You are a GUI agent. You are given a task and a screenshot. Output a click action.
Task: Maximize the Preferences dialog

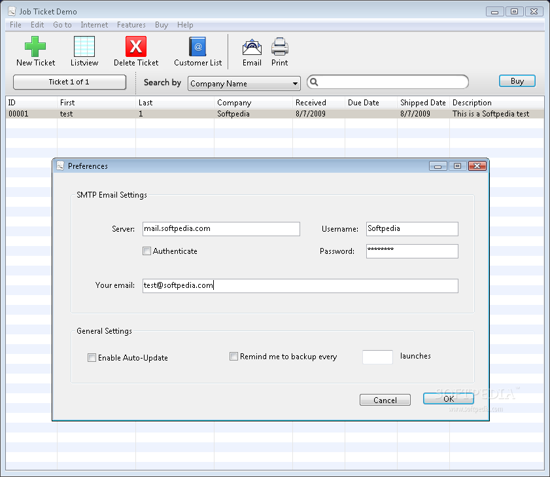pos(457,166)
